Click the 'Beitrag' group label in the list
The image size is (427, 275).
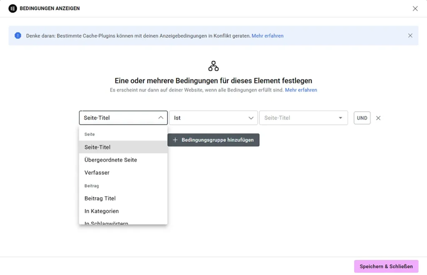point(91,186)
